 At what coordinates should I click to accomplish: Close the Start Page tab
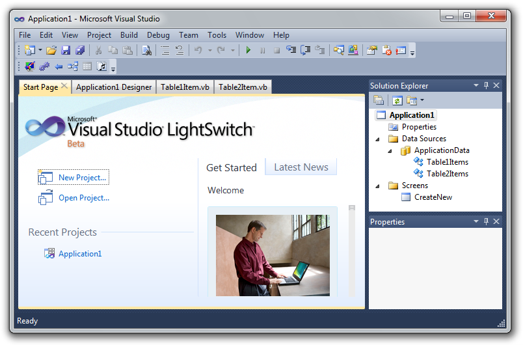[x=64, y=86]
